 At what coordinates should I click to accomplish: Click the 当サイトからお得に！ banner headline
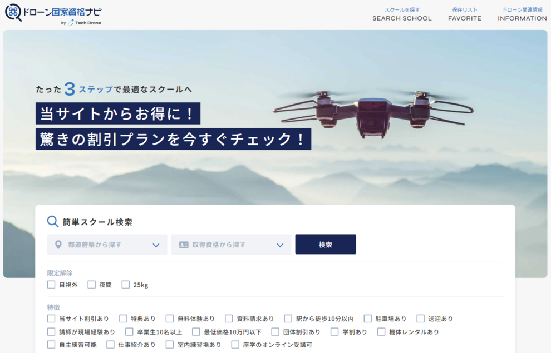[x=118, y=113]
